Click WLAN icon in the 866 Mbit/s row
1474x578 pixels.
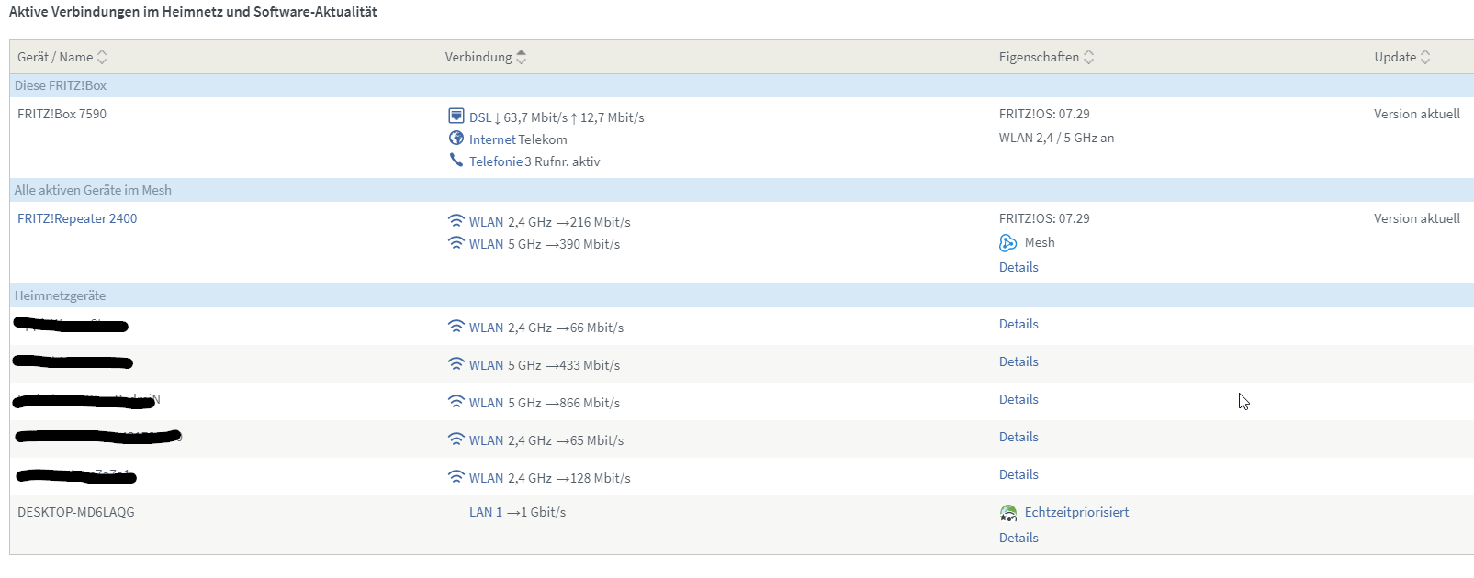(456, 402)
